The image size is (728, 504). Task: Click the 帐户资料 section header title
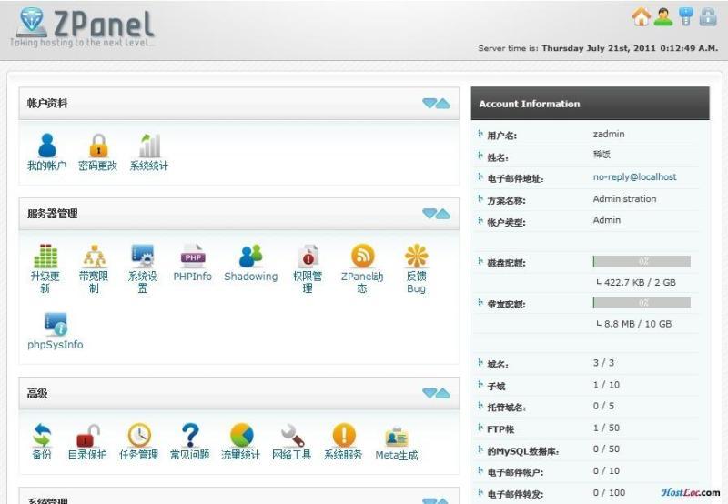47,103
